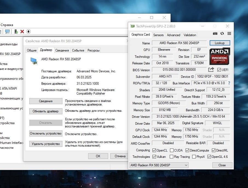248x188 pixels.
Task: Select RX 580 2048SP in Device Manager tree
Action: [x=10, y=54]
